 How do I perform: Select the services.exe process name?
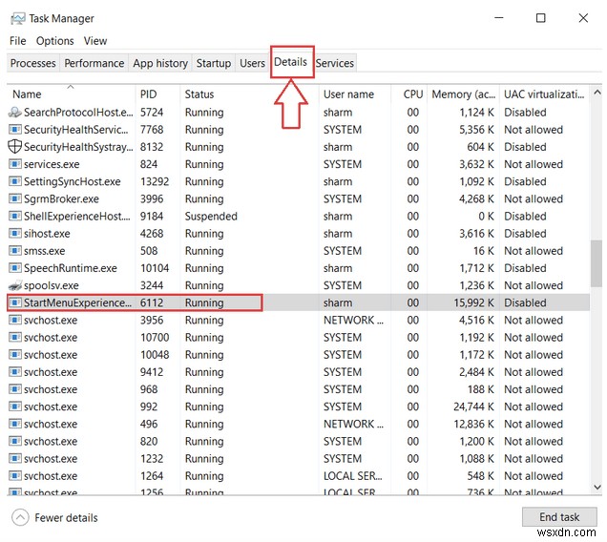tap(52, 164)
